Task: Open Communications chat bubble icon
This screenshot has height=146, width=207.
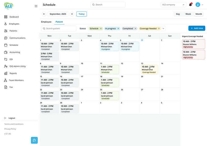Action: click(6, 38)
